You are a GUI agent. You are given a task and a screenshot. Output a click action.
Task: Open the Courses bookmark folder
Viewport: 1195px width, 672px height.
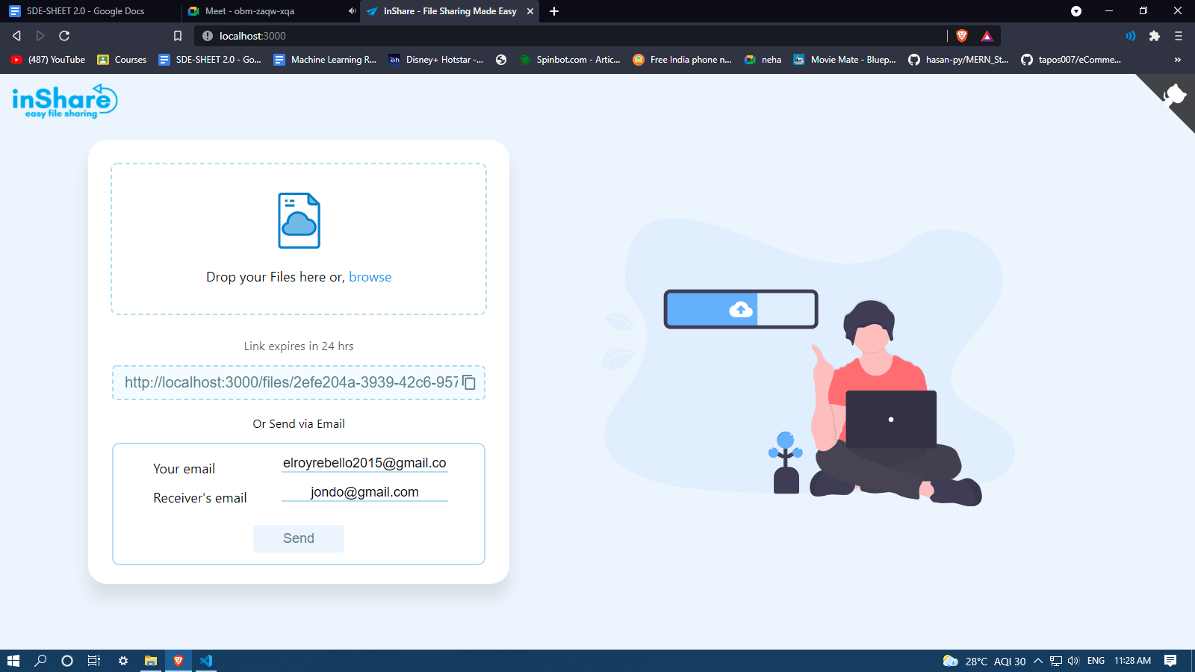(x=122, y=60)
